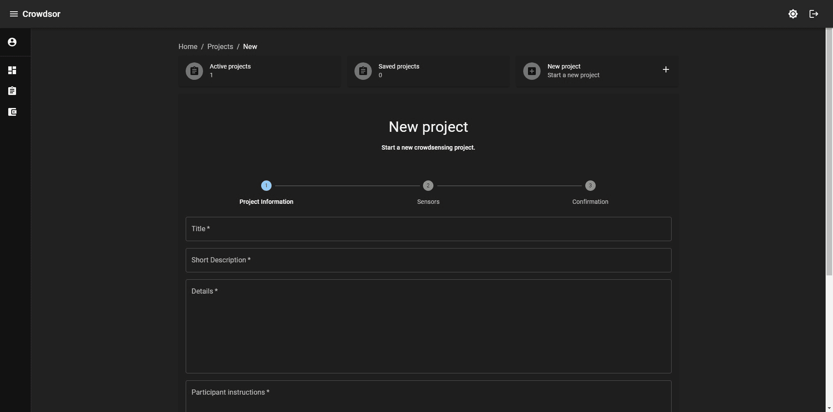Open the projects clipboard sidebar icon
833x412 pixels.
coord(12,91)
